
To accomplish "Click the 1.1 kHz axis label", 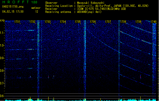I will (2, 33).
